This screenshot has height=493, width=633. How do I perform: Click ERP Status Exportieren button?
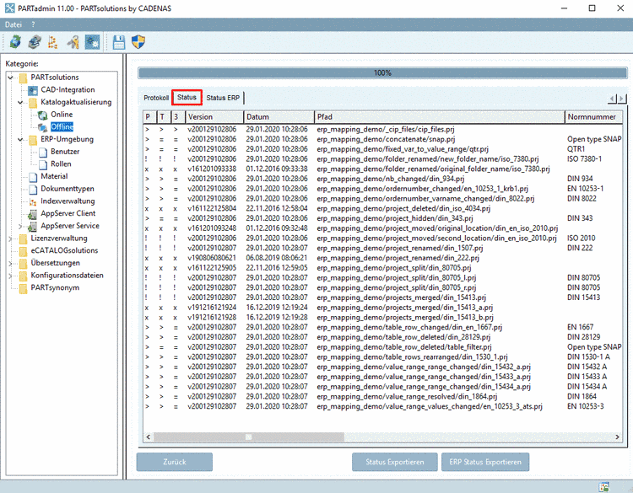point(485,462)
